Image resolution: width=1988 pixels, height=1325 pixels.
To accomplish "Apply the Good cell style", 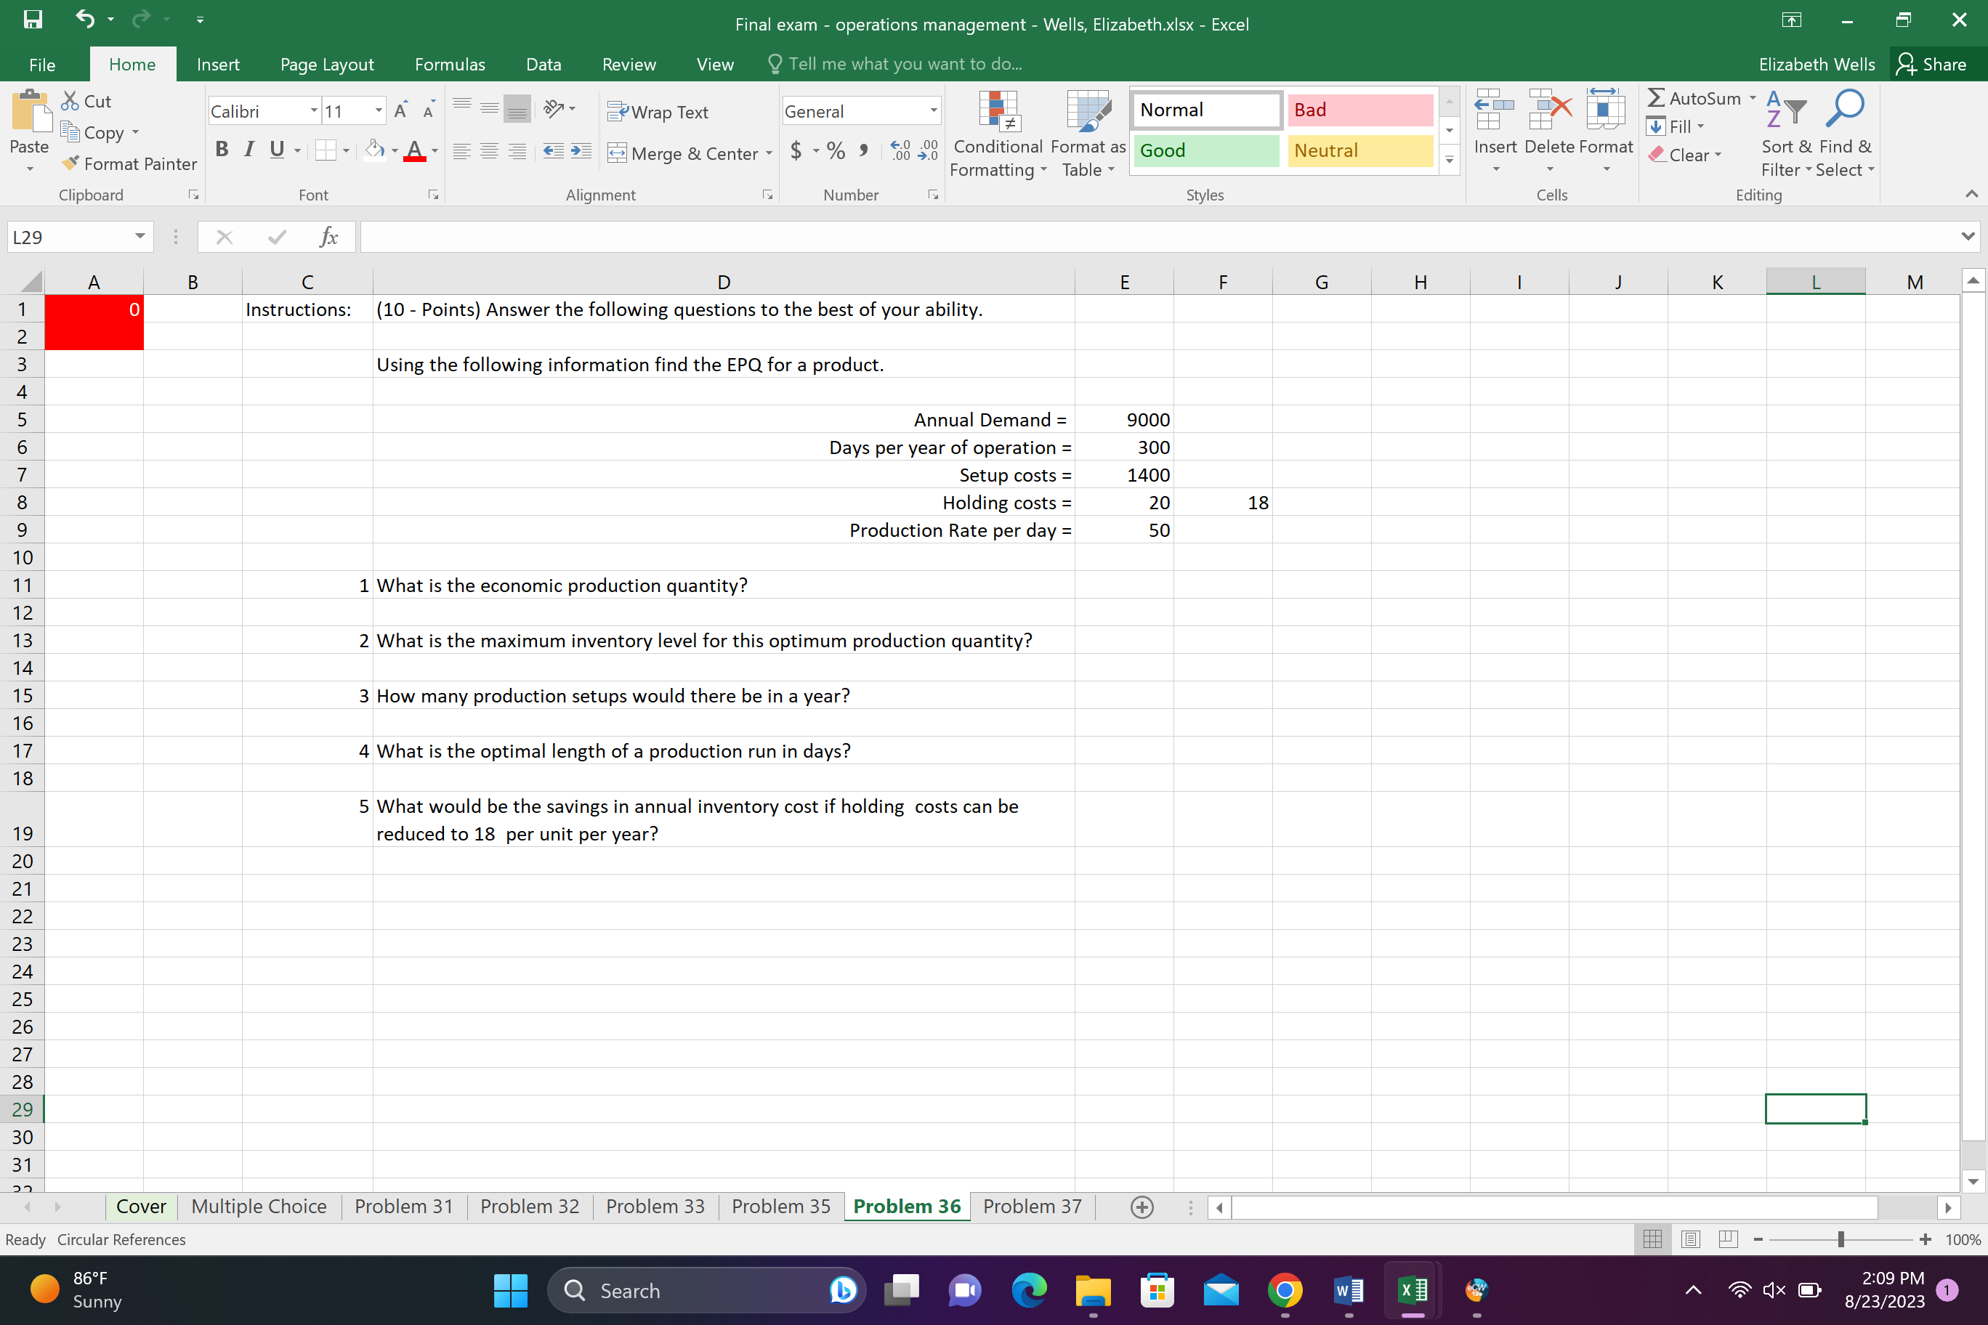I will coord(1206,150).
